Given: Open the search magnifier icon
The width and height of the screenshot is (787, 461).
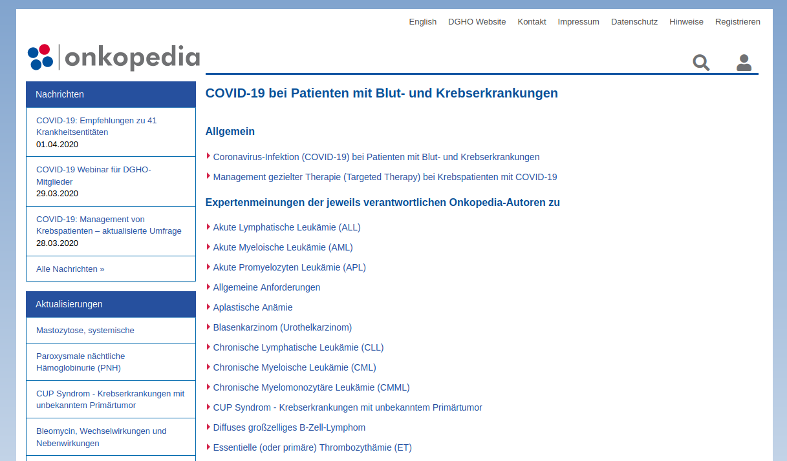Looking at the screenshot, I should [701, 63].
